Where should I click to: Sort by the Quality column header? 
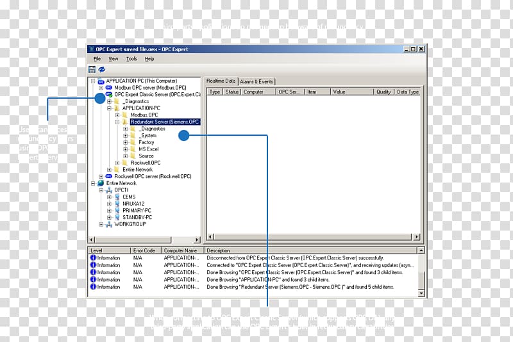[x=383, y=92]
